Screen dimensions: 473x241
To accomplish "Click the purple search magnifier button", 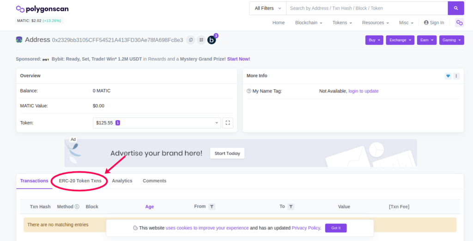I will point(456,8).
